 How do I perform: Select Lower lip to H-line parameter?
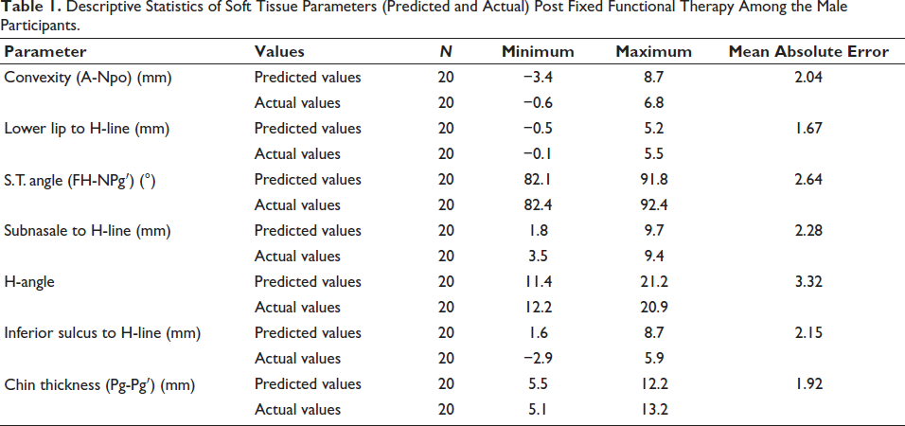pyautogui.click(x=86, y=128)
